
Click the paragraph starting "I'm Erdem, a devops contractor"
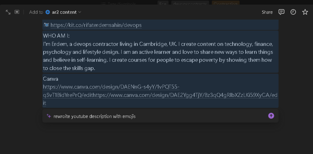point(158,56)
